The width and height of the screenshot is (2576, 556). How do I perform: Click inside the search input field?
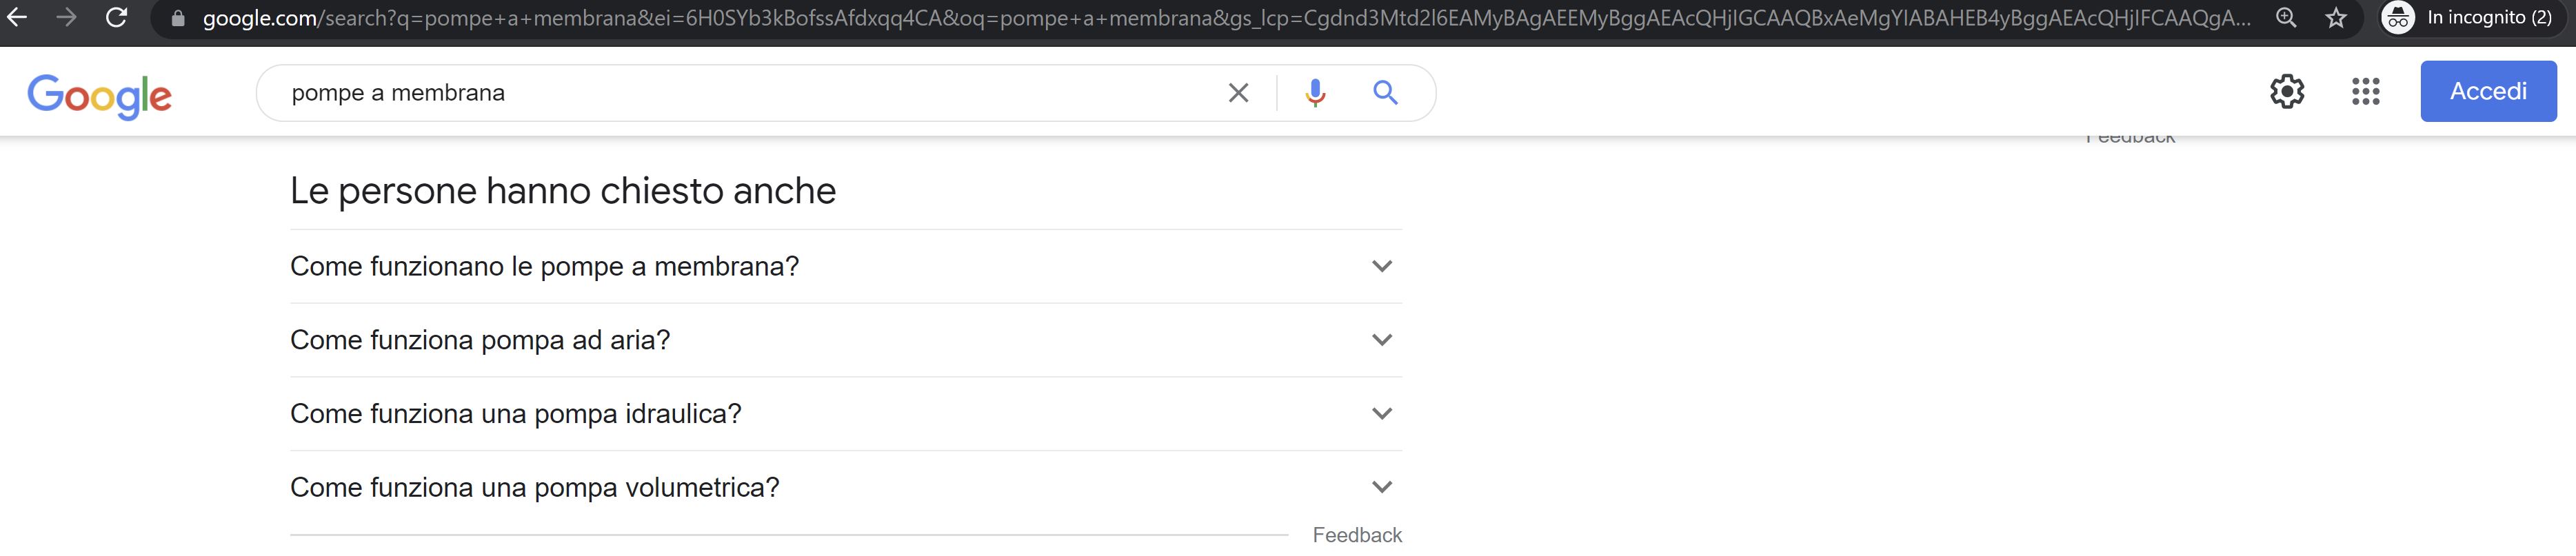pyautogui.click(x=700, y=92)
